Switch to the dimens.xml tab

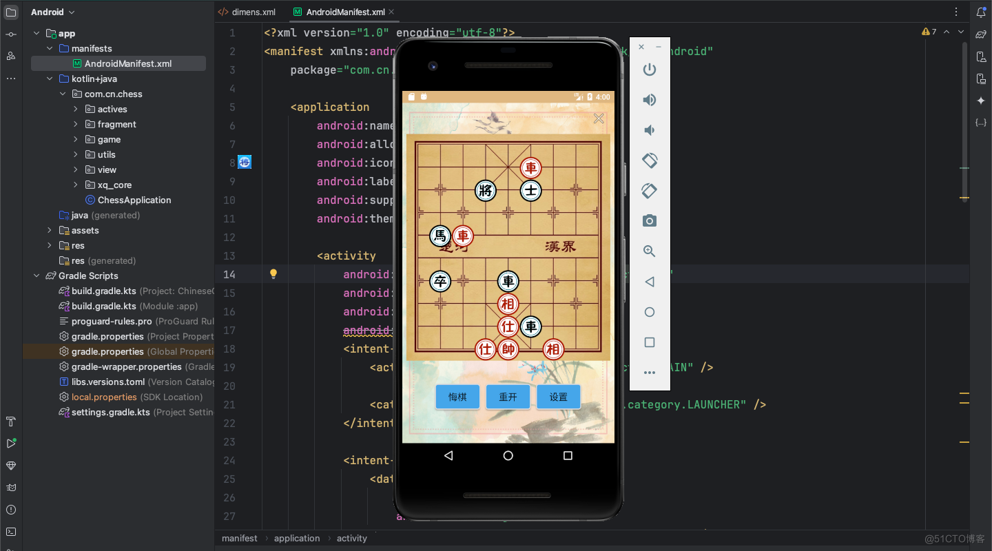[247, 12]
